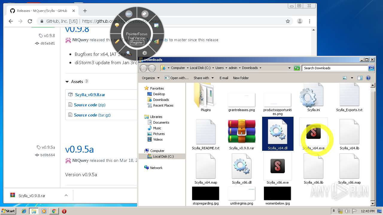Screen dimensions: 383x215
Task: Open the downloaded Scylla_v0.9.8.rar from download bar
Action: pyautogui.click(x=32, y=196)
